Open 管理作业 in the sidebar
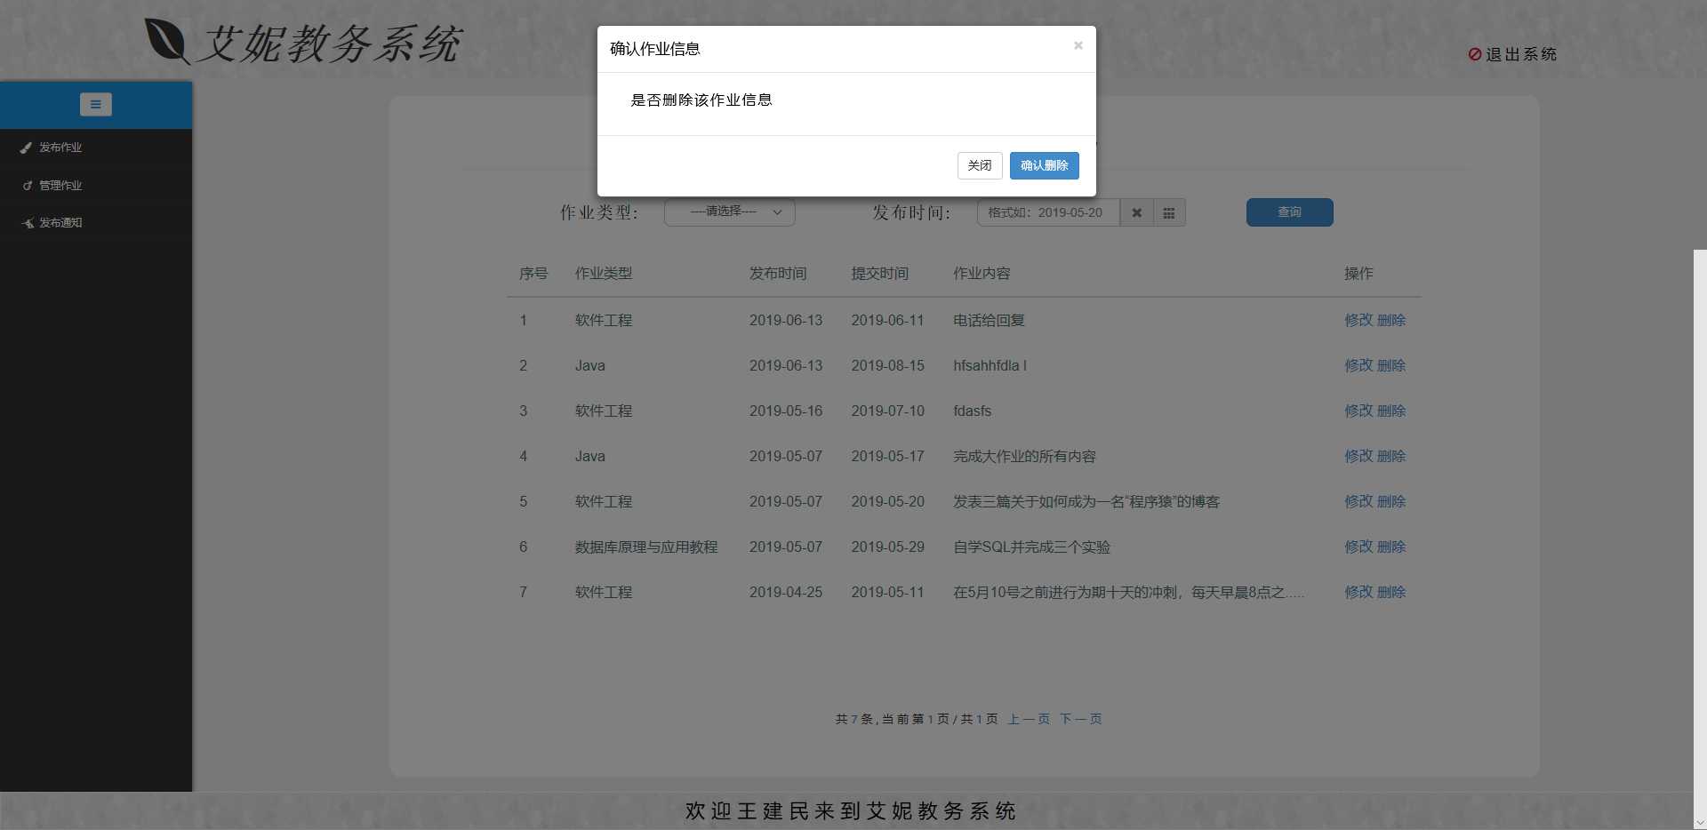Viewport: 1707px width, 830px height. (x=60, y=186)
